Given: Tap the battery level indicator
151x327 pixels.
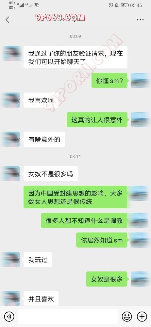Looking at the screenshot, I should point(125,5).
